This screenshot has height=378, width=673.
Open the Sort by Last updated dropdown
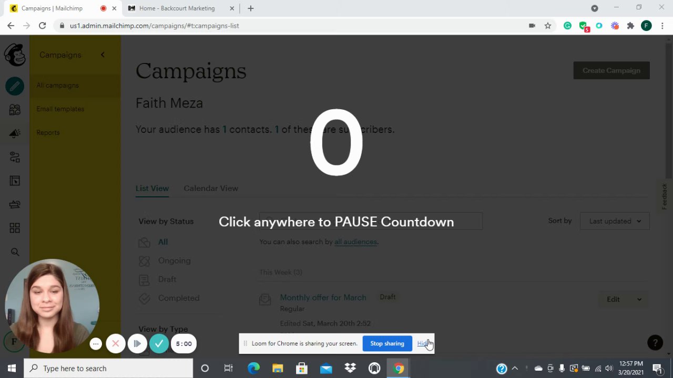click(615, 221)
